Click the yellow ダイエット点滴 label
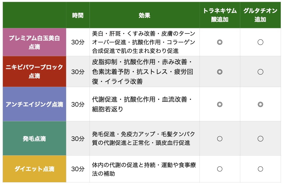 tap(34, 169)
